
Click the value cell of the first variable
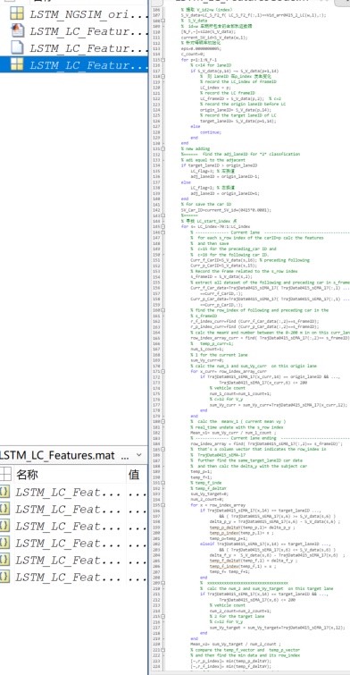(x=137, y=492)
